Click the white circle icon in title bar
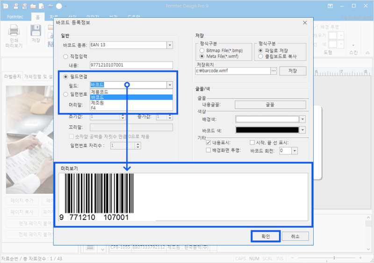 coord(59,6)
